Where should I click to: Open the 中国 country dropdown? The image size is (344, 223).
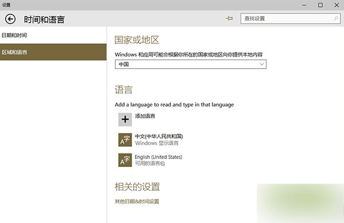[x=190, y=64]
